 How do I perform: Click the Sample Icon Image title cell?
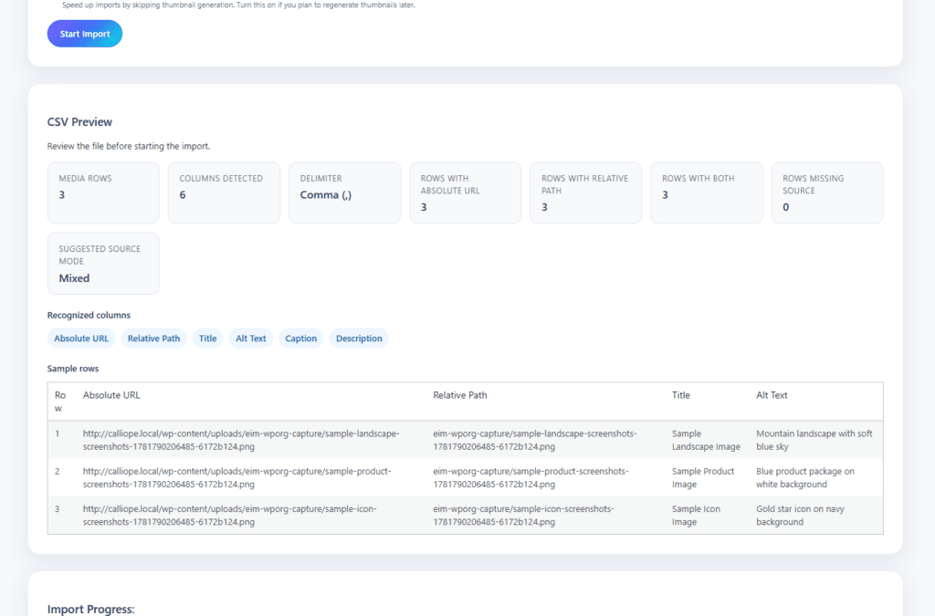696,516
